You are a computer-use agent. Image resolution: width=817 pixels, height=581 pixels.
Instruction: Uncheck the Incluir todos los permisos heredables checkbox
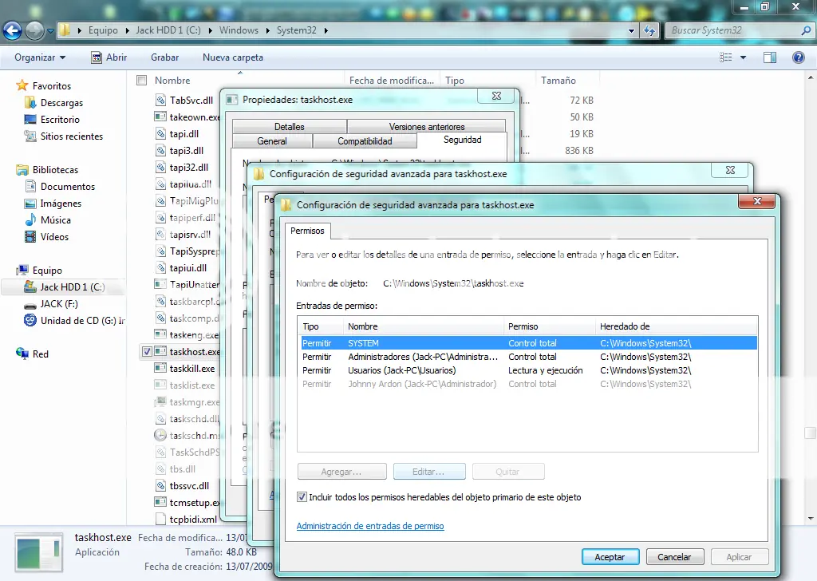(x=302, y=497)
